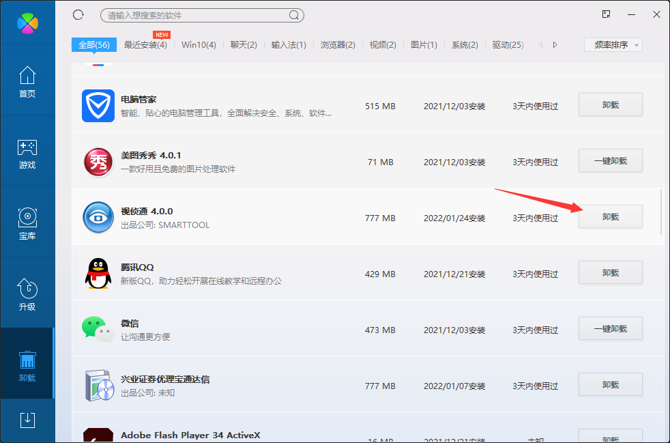The width and height of the screenshot is (670, 443).
Task: Click 出品公司: 未知 publisher text
Action: [148, 392]
